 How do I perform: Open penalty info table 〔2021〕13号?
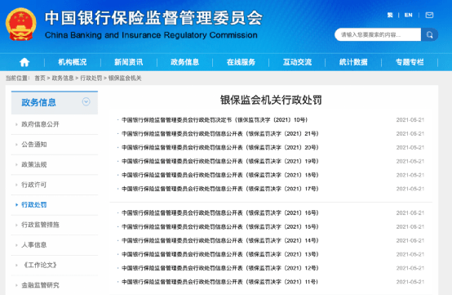(220, 254)
